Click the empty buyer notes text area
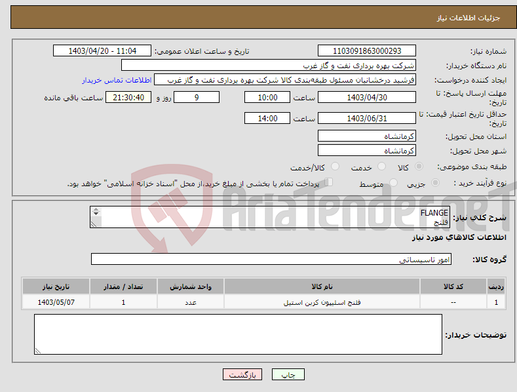The width and height of the screenshot is (517, 392). [x=238, y=334]
